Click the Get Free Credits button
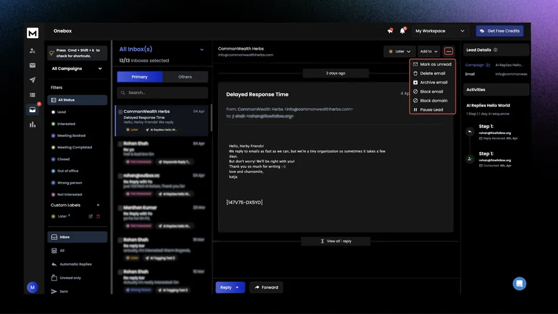Image resolution: width=558 pixels, height=314 pixels. click(500, 31)
